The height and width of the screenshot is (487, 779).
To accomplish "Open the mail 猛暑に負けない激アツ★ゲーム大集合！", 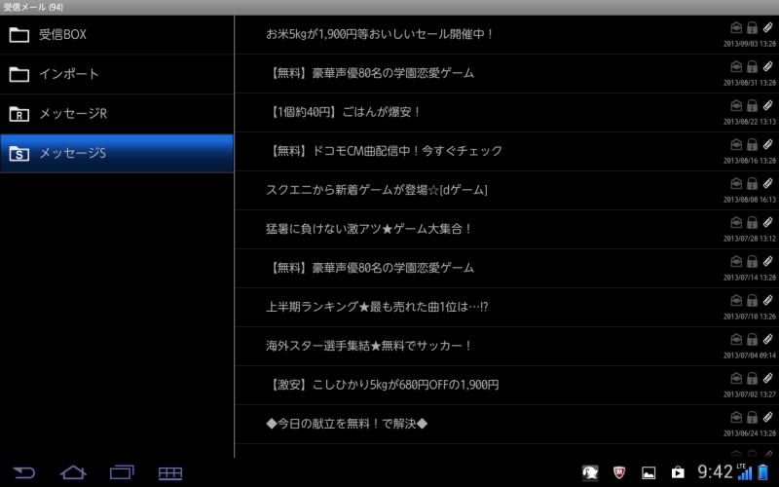I will point(506,229).
